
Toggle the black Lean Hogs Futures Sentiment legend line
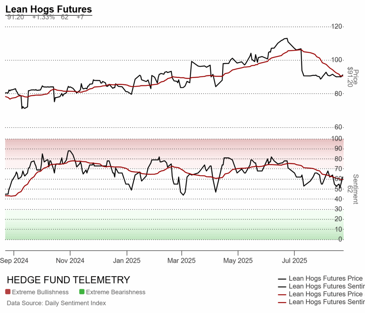(x=282, y=286)
